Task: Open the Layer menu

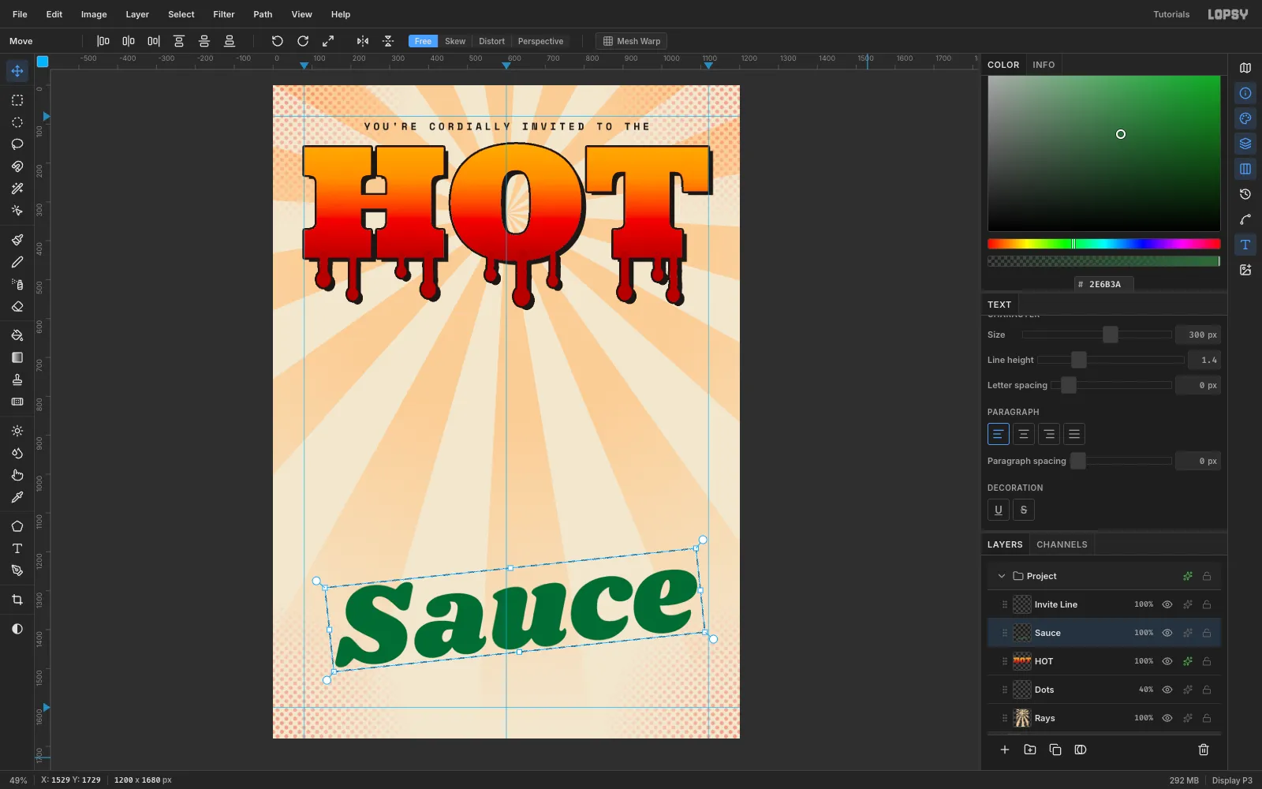Action: point(137,14)
